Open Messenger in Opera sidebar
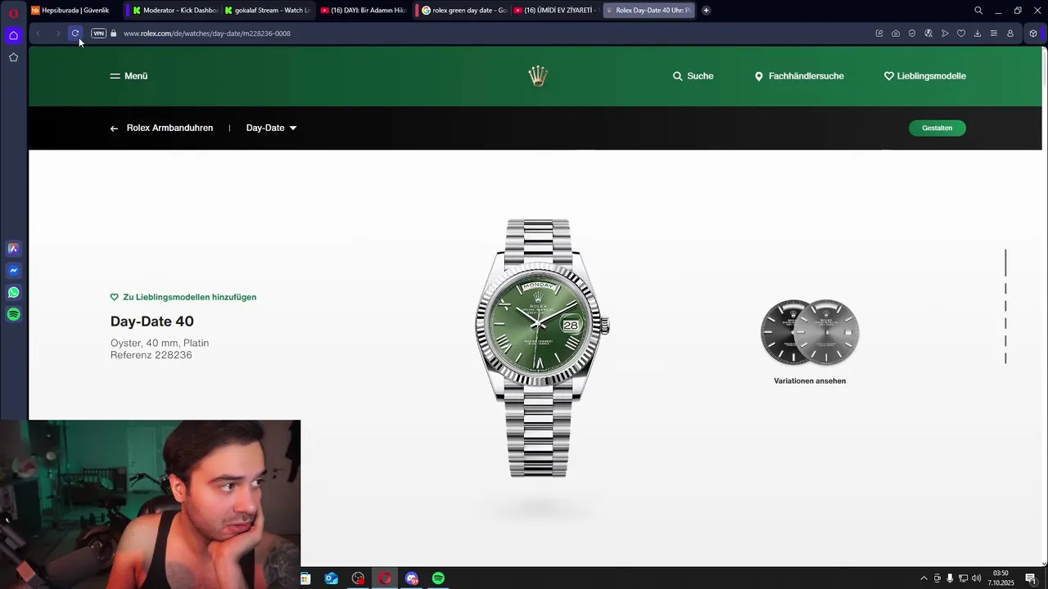 [13, 271]
